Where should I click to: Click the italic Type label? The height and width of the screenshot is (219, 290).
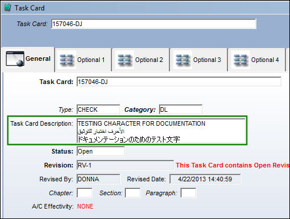point(66,110)
